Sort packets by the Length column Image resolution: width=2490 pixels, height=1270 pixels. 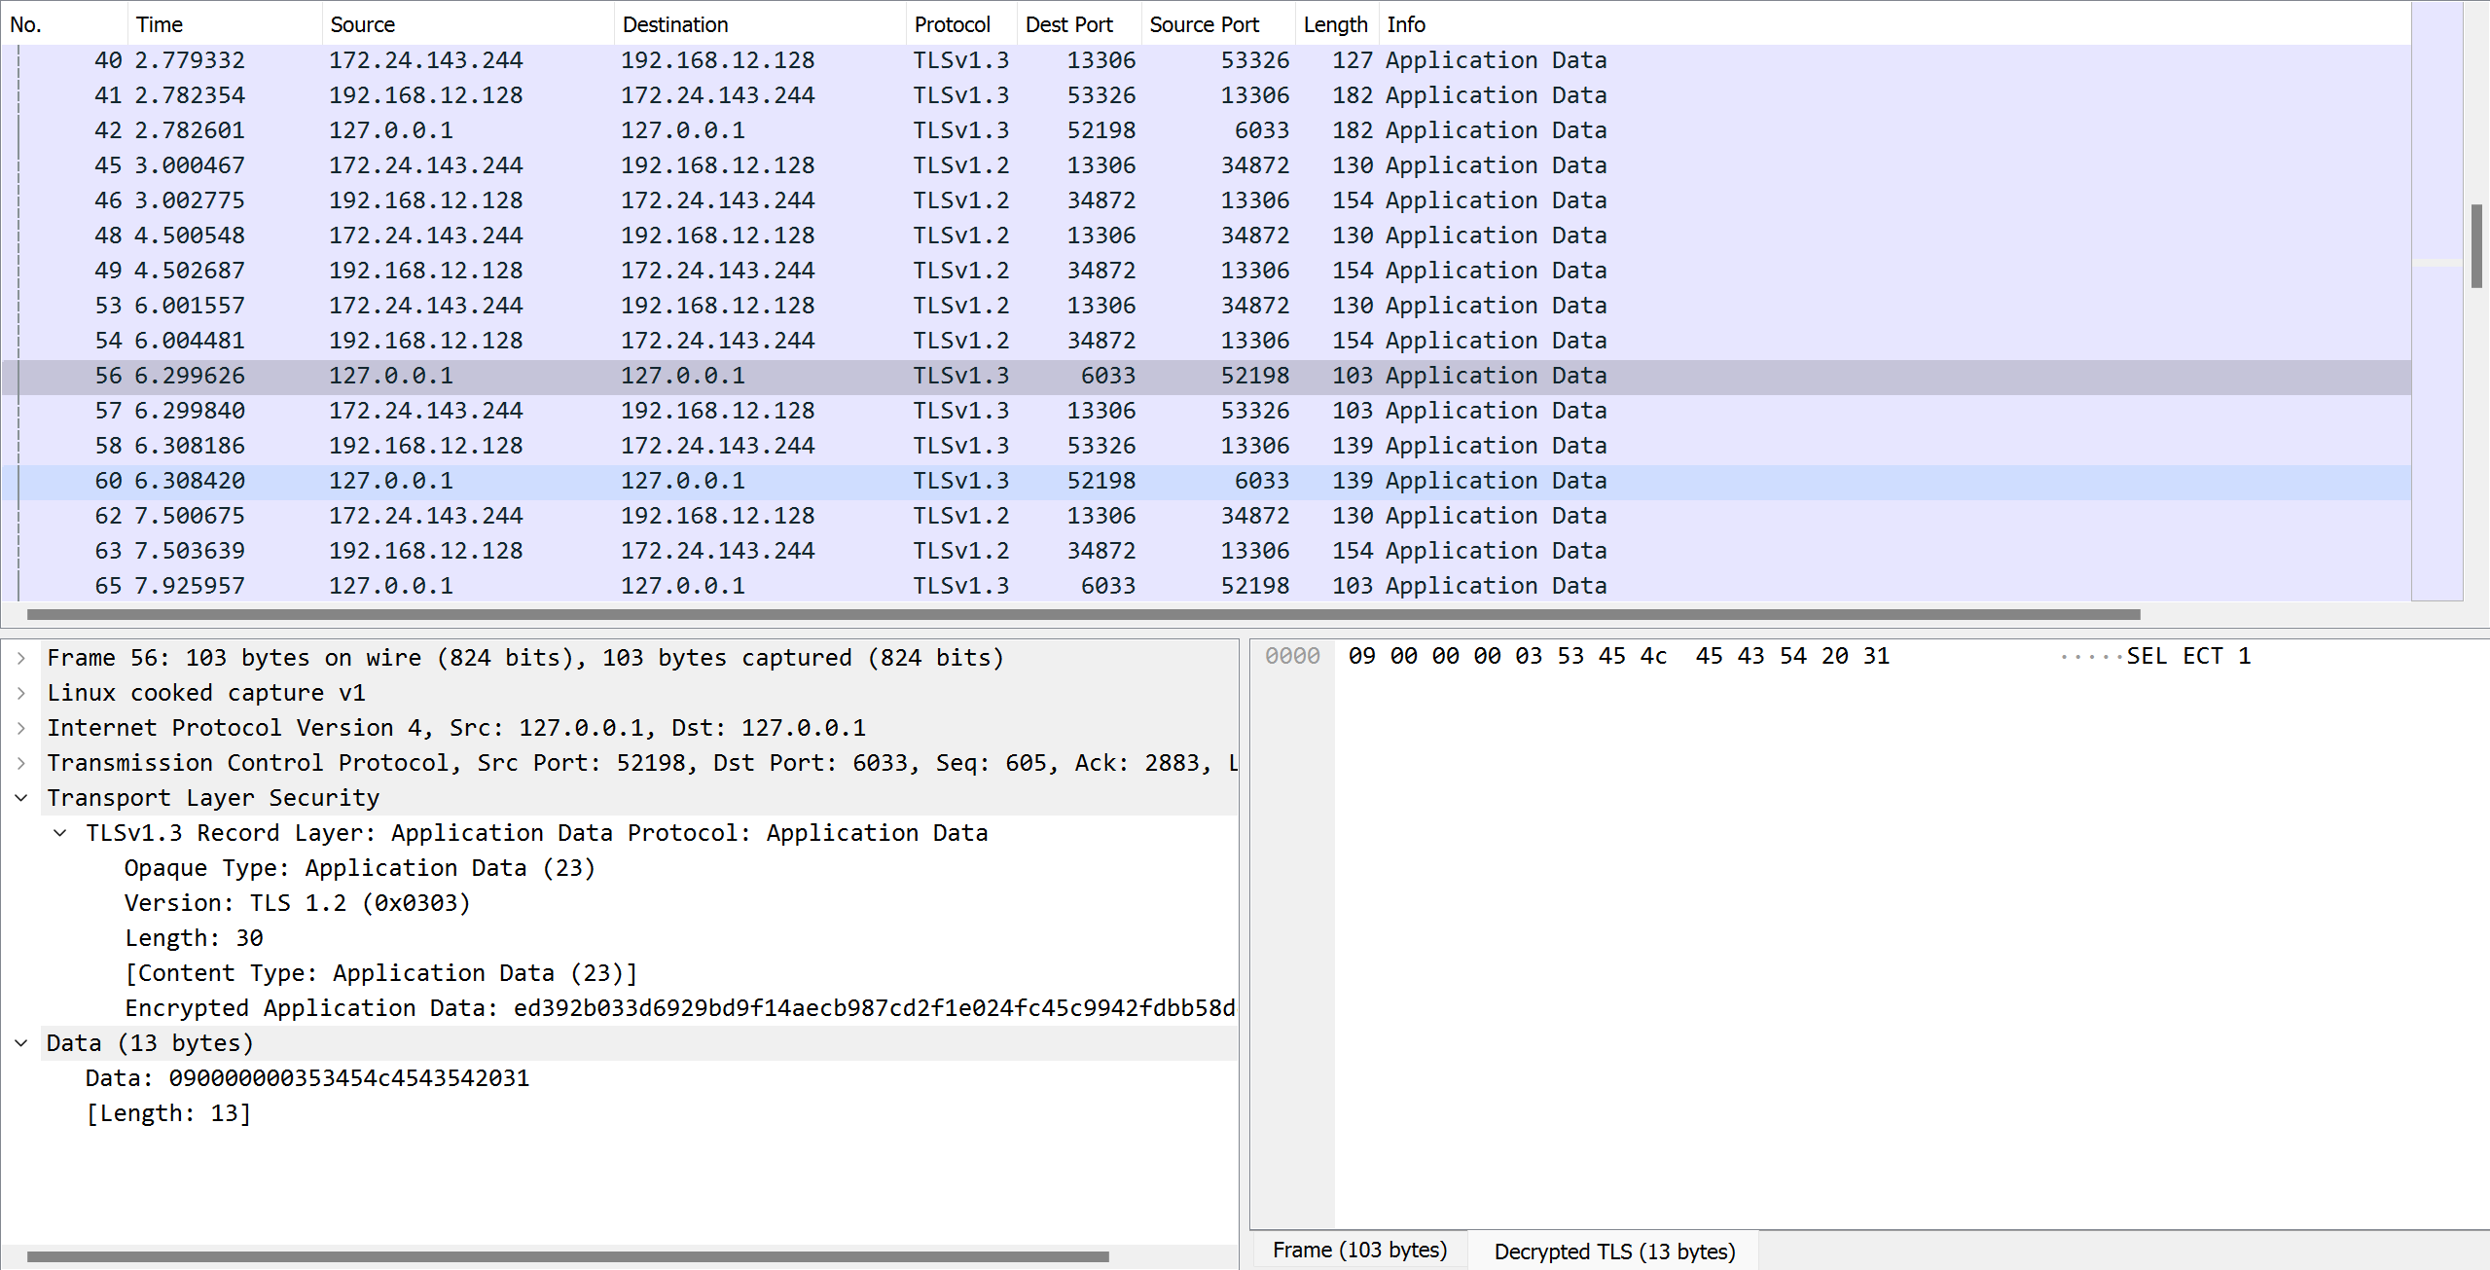1335,23
